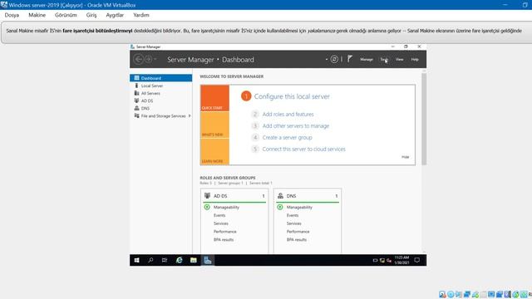This screenshot has height=299, width=532.
Task: Select Local Server in the sidebar
Action: (160, 86)
